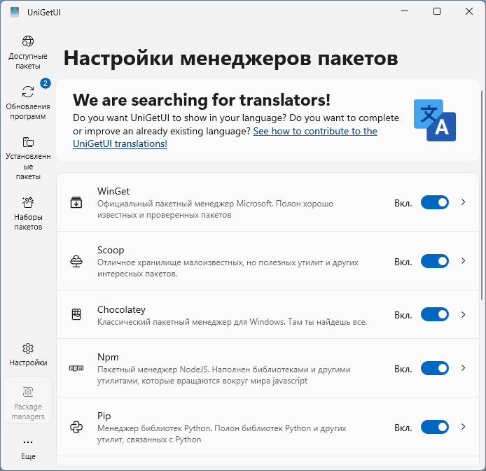Click the We are searching for translators heading
The image size is (486, 471).
point(202,100)
